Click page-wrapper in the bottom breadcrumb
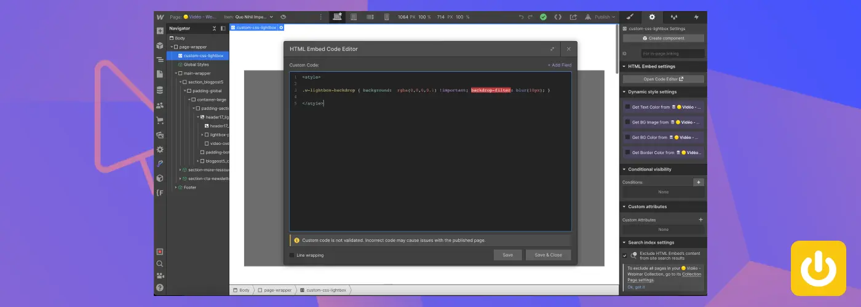 (x=274, y=290)
